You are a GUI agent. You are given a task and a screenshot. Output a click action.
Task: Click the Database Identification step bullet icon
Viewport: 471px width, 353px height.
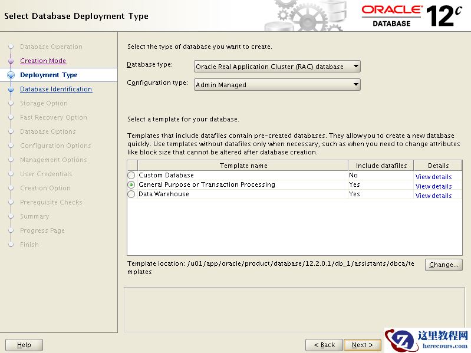11,90
